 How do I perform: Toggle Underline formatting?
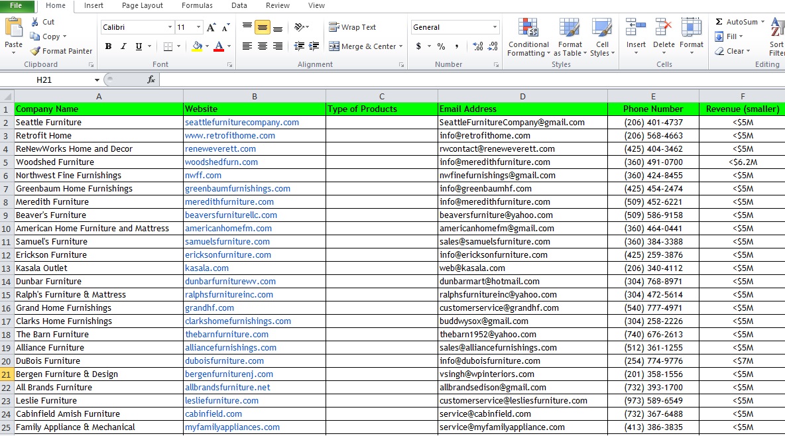139,46
